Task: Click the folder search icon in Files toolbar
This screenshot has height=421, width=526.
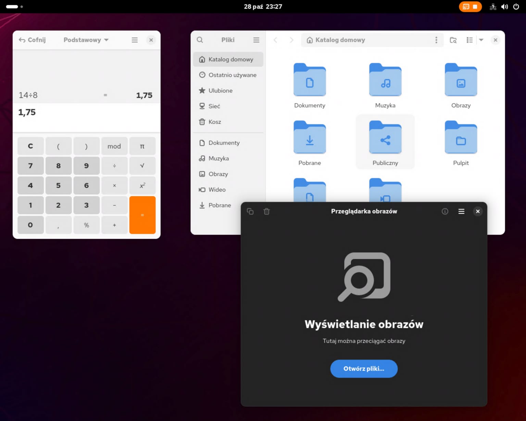Action: pyautogui.click(x=453, y=40)
